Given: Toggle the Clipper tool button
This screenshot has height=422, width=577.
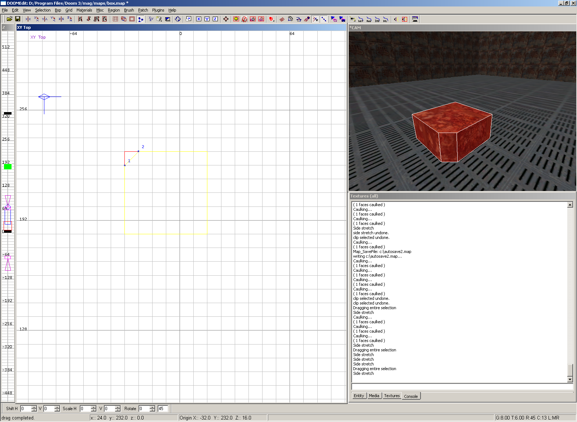Looking at the screenshot, I should [x=141, y=19].
